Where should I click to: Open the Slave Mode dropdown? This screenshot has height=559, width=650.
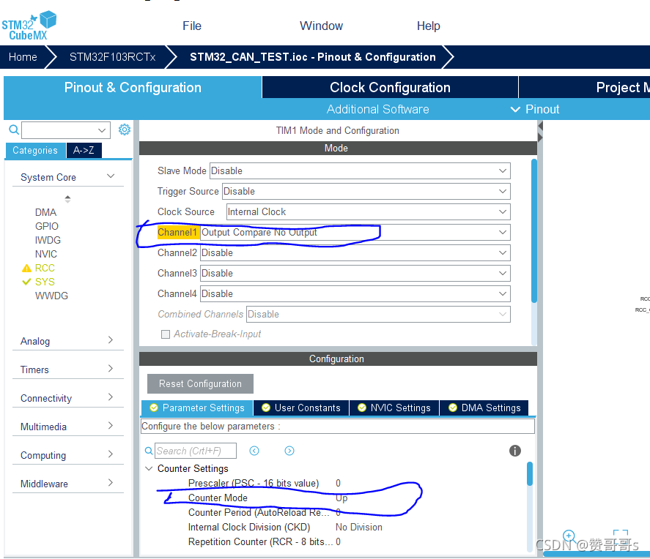click(x=360, y=171)
